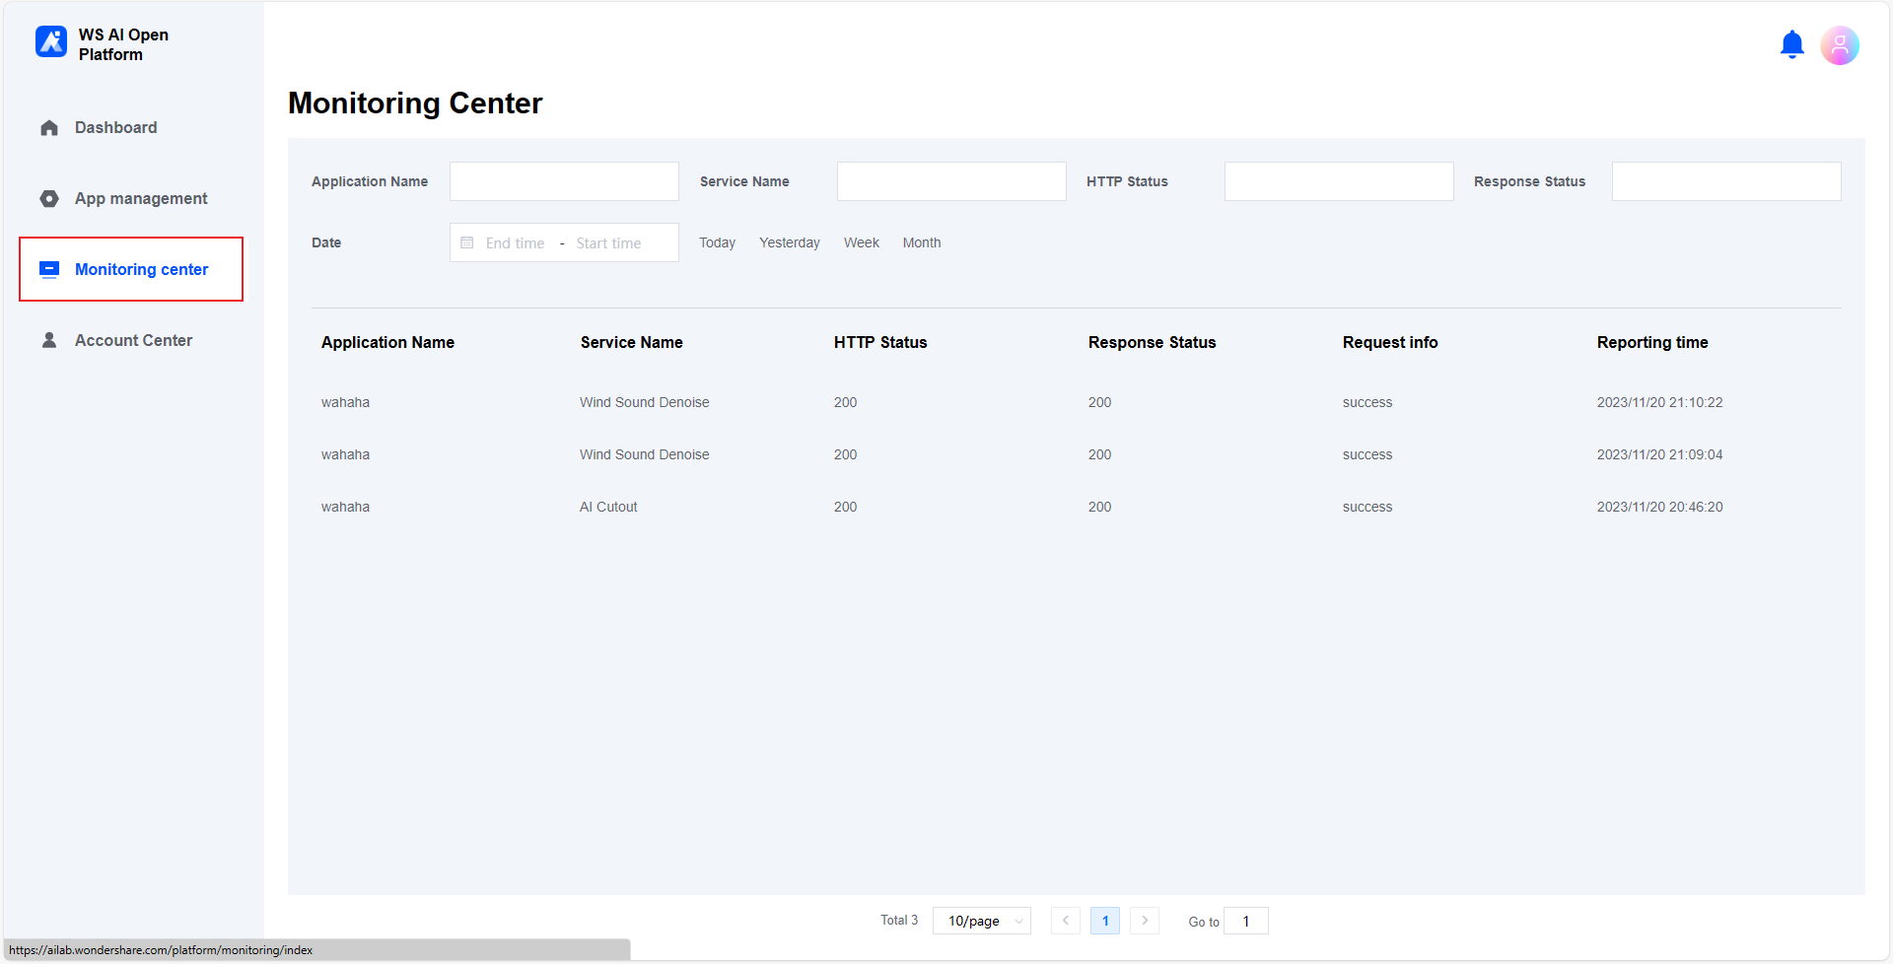Go to previous page arrow

pos(1065,921)
